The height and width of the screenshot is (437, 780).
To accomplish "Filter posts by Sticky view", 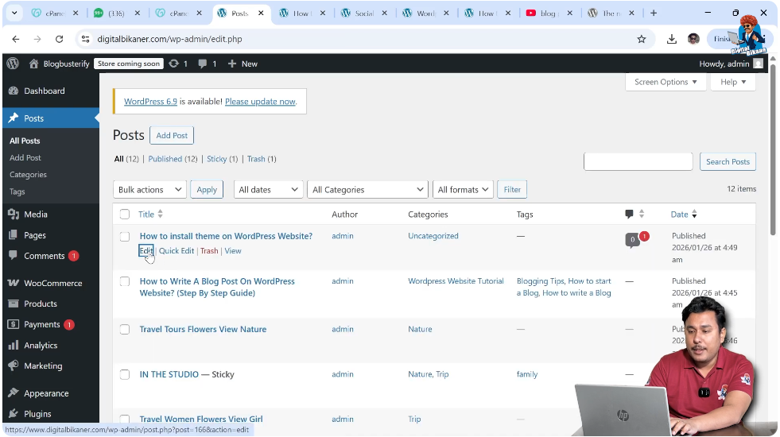I will (217, 159).
